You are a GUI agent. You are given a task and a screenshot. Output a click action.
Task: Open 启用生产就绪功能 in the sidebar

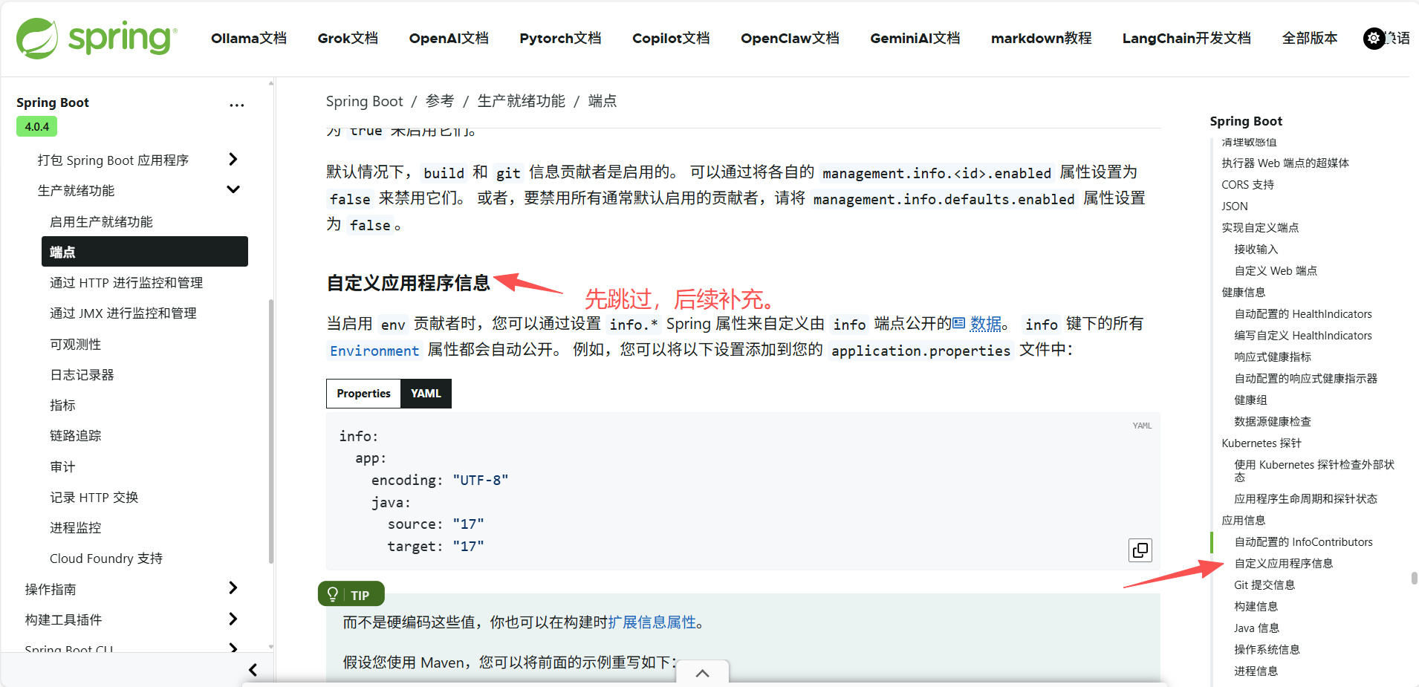[x=101, y=221]
